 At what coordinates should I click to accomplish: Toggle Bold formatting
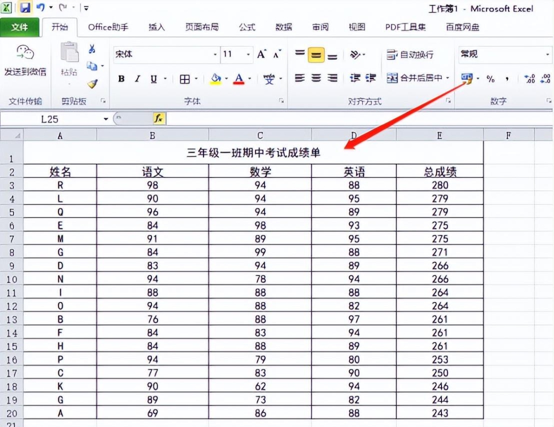(x=121, y=79)
